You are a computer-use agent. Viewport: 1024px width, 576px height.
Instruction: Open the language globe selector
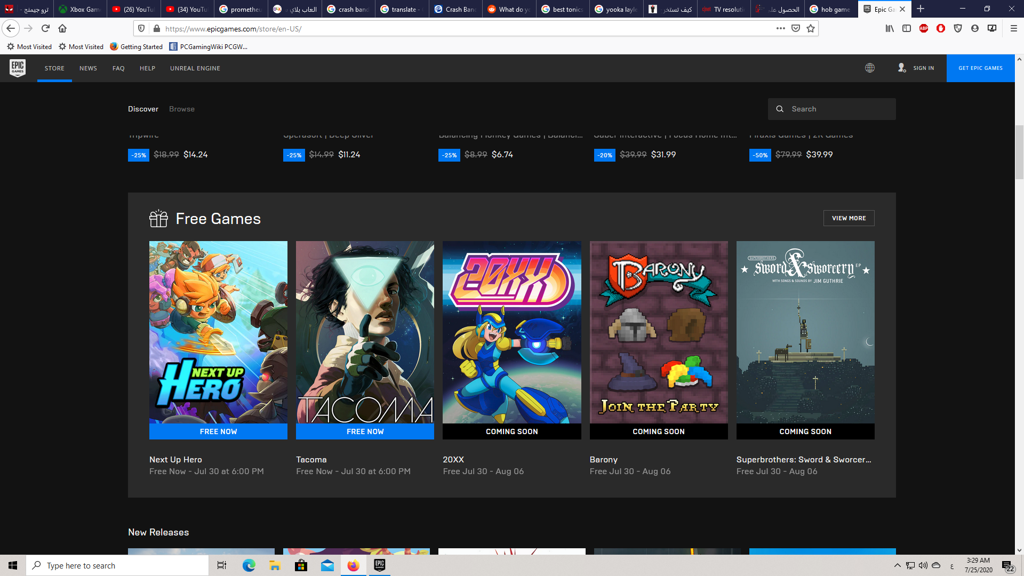(870, 68)
